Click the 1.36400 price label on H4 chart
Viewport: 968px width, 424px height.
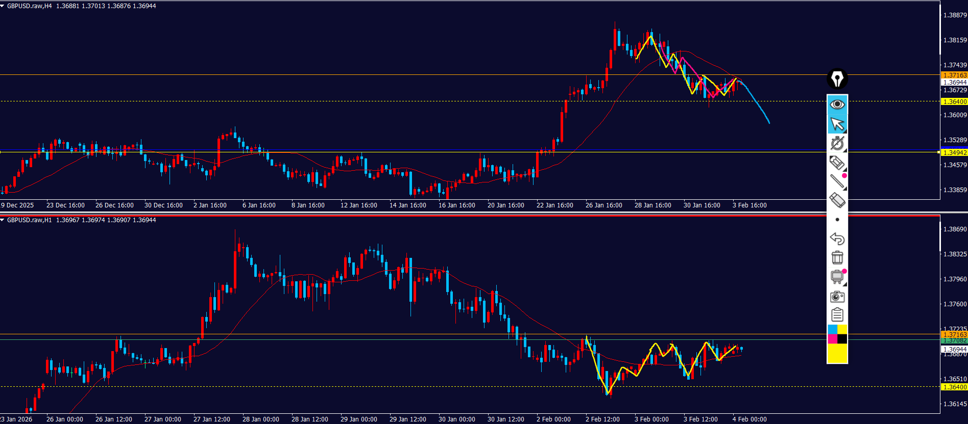954,102
